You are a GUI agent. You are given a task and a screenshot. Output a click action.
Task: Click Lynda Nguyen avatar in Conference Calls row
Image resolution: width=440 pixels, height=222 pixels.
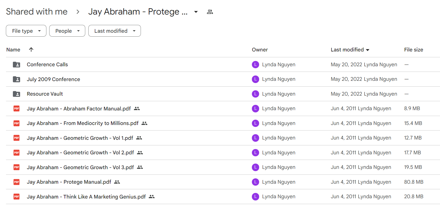[256, 65]
